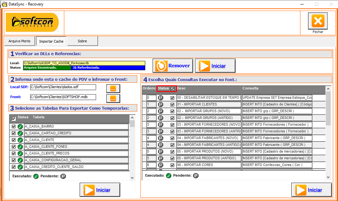The height and width of the screenshot is (201, 338).
Task: Browse for the Front mdb file
Action: 113,99
